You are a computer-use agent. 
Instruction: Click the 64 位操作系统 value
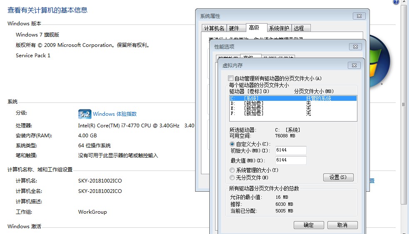click(x=94, y=145)
